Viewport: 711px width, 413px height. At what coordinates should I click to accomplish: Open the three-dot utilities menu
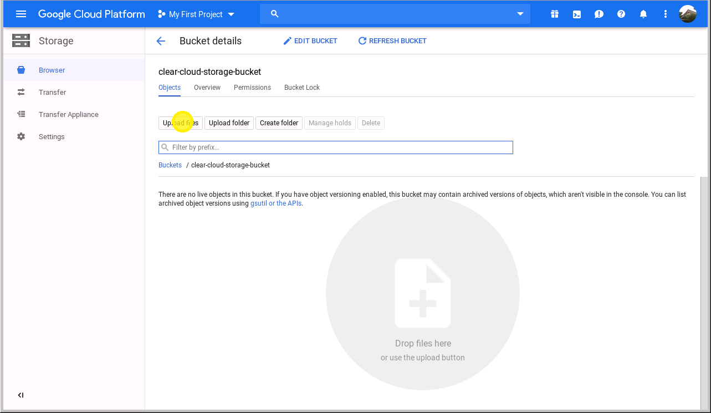pyautogui.click(x=666, y=14)
